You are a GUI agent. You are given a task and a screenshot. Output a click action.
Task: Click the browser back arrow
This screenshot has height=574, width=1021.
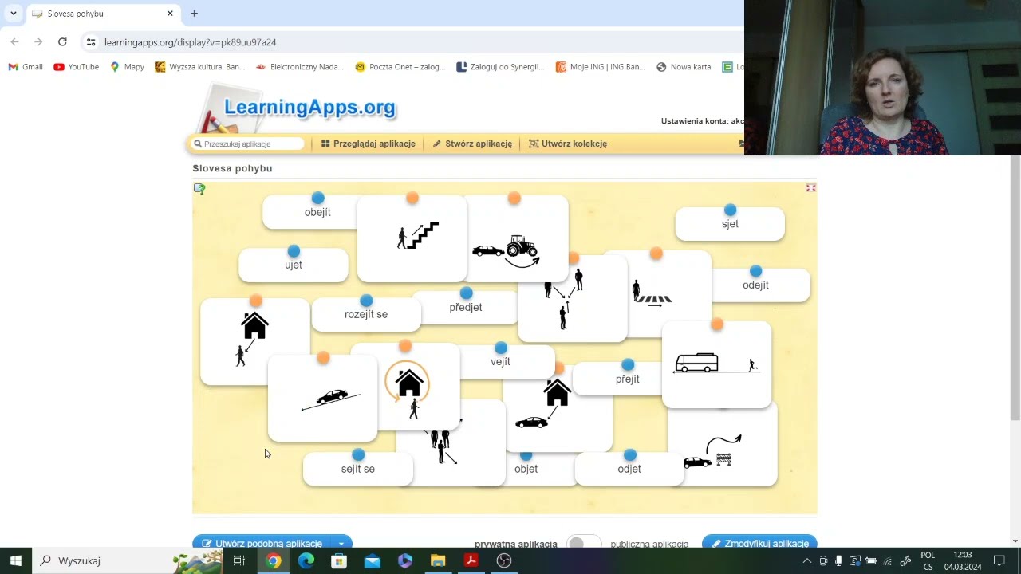click(x=14, y=42)
